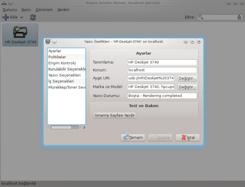The width and height of the screenshot is (245, 187).
Task: Click the Yazıcı Durumu status field
Action: pyautogui.click(x=162, y=95)
